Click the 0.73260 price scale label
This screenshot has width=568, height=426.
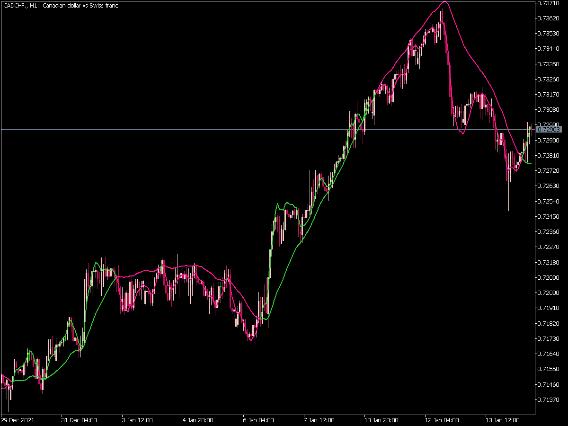(x=549, y=79)
